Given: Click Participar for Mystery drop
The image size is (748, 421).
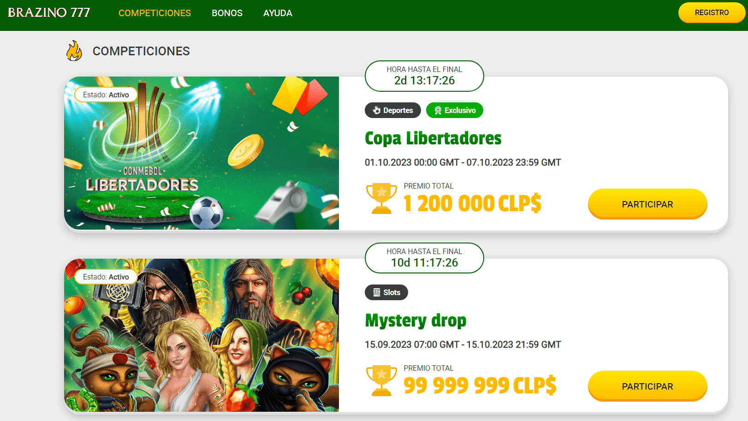Looking at the screenshot, I should click(647, 386).
